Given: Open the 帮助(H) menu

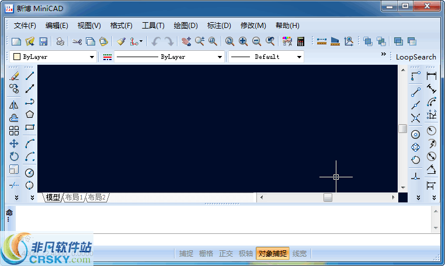Looking at the screenshot, I should coord(287,26).
